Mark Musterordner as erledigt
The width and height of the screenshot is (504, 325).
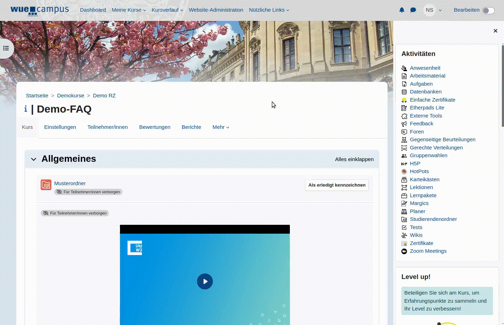tap(337, 185)
